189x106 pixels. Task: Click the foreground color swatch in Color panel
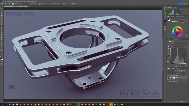coord(168,19)
